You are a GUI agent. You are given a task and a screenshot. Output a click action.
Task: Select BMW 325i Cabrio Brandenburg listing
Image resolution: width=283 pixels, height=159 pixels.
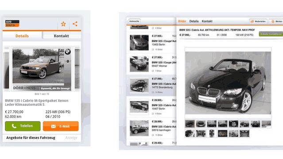pyautogui.click(x=151, y=85)
